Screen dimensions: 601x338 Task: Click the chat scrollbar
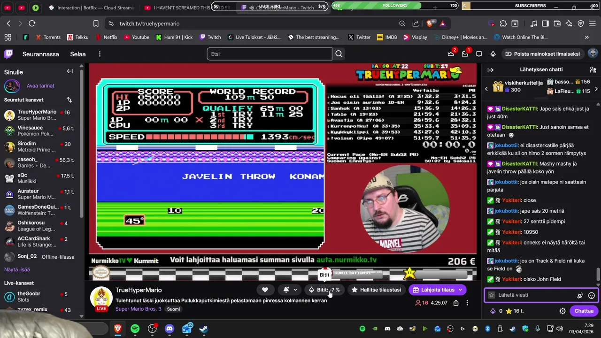pos(598,274)
